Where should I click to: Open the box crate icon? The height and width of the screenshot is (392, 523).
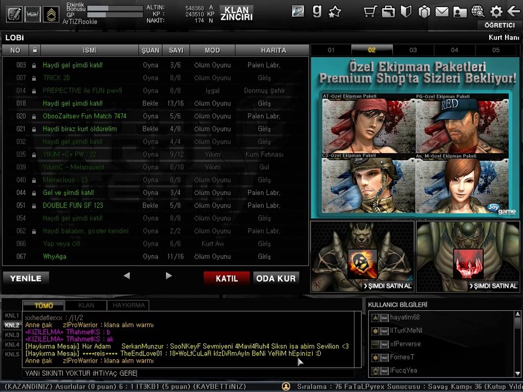(424, 12)
